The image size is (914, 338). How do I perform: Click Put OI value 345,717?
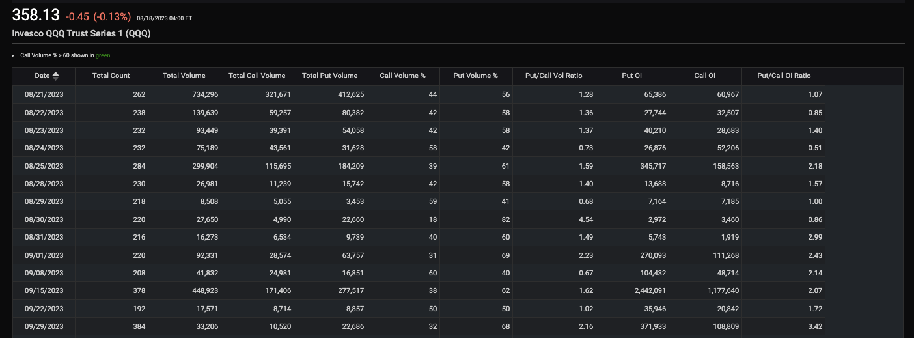point(653,166)
